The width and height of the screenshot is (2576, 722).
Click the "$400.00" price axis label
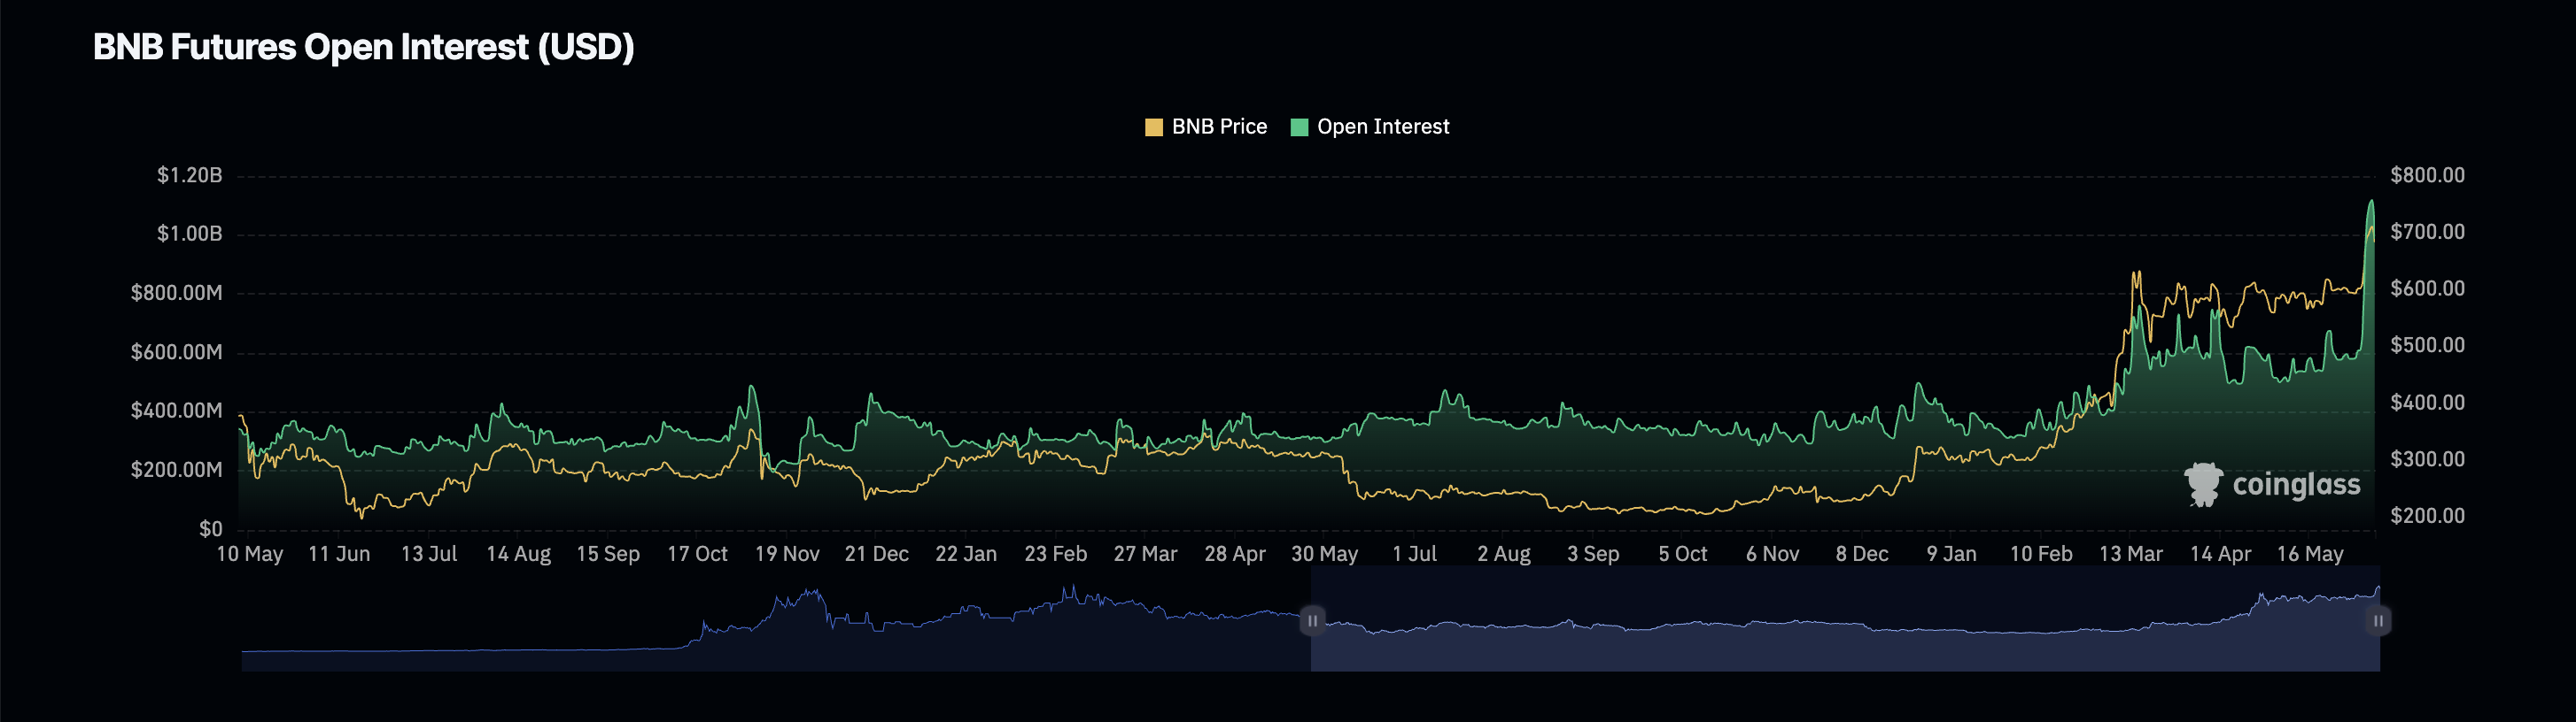coord(2427,403)
